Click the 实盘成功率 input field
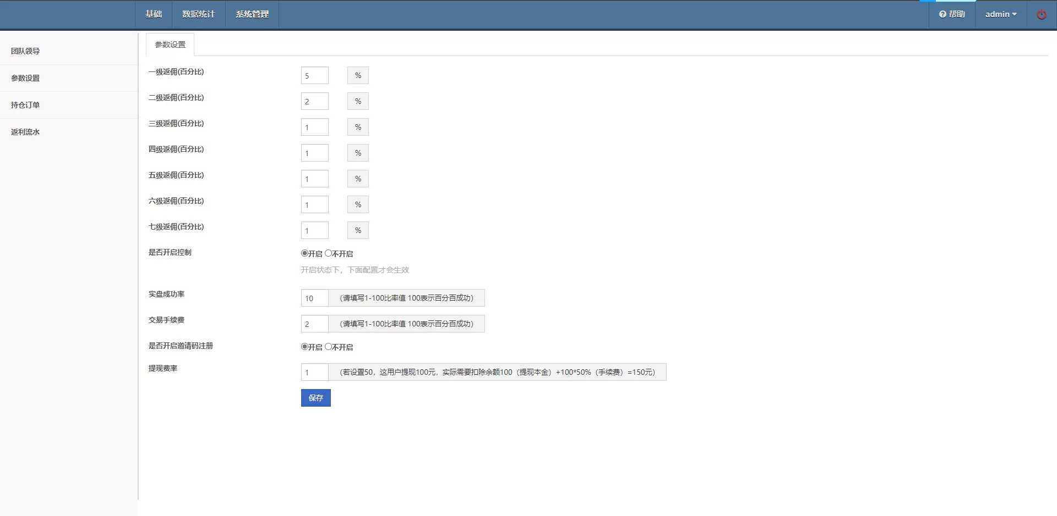Screen dimensions: 1057x516 click(x=314, y=298)
